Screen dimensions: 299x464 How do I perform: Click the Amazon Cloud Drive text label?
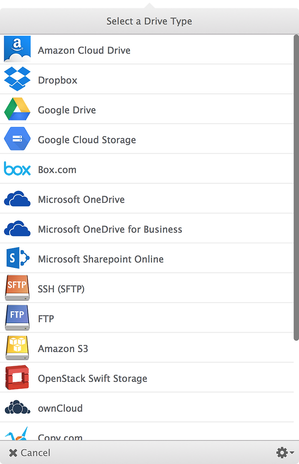[84, 50]
